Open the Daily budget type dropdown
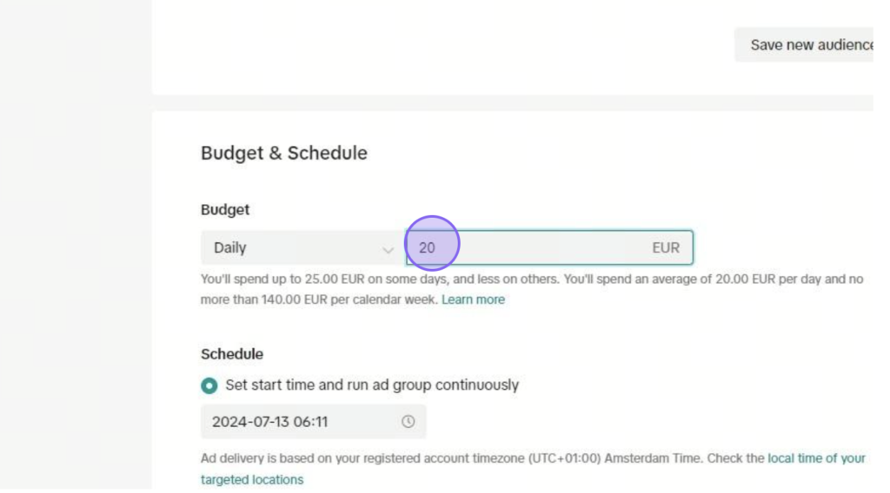The image size is (890, 493). 302,247
